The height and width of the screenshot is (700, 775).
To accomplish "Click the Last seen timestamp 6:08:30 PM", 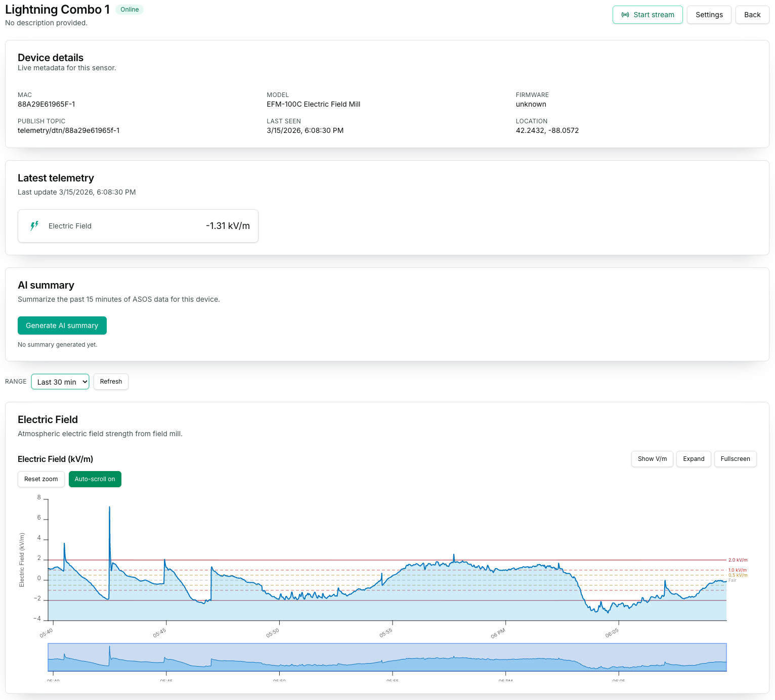I will click(305, 130).
